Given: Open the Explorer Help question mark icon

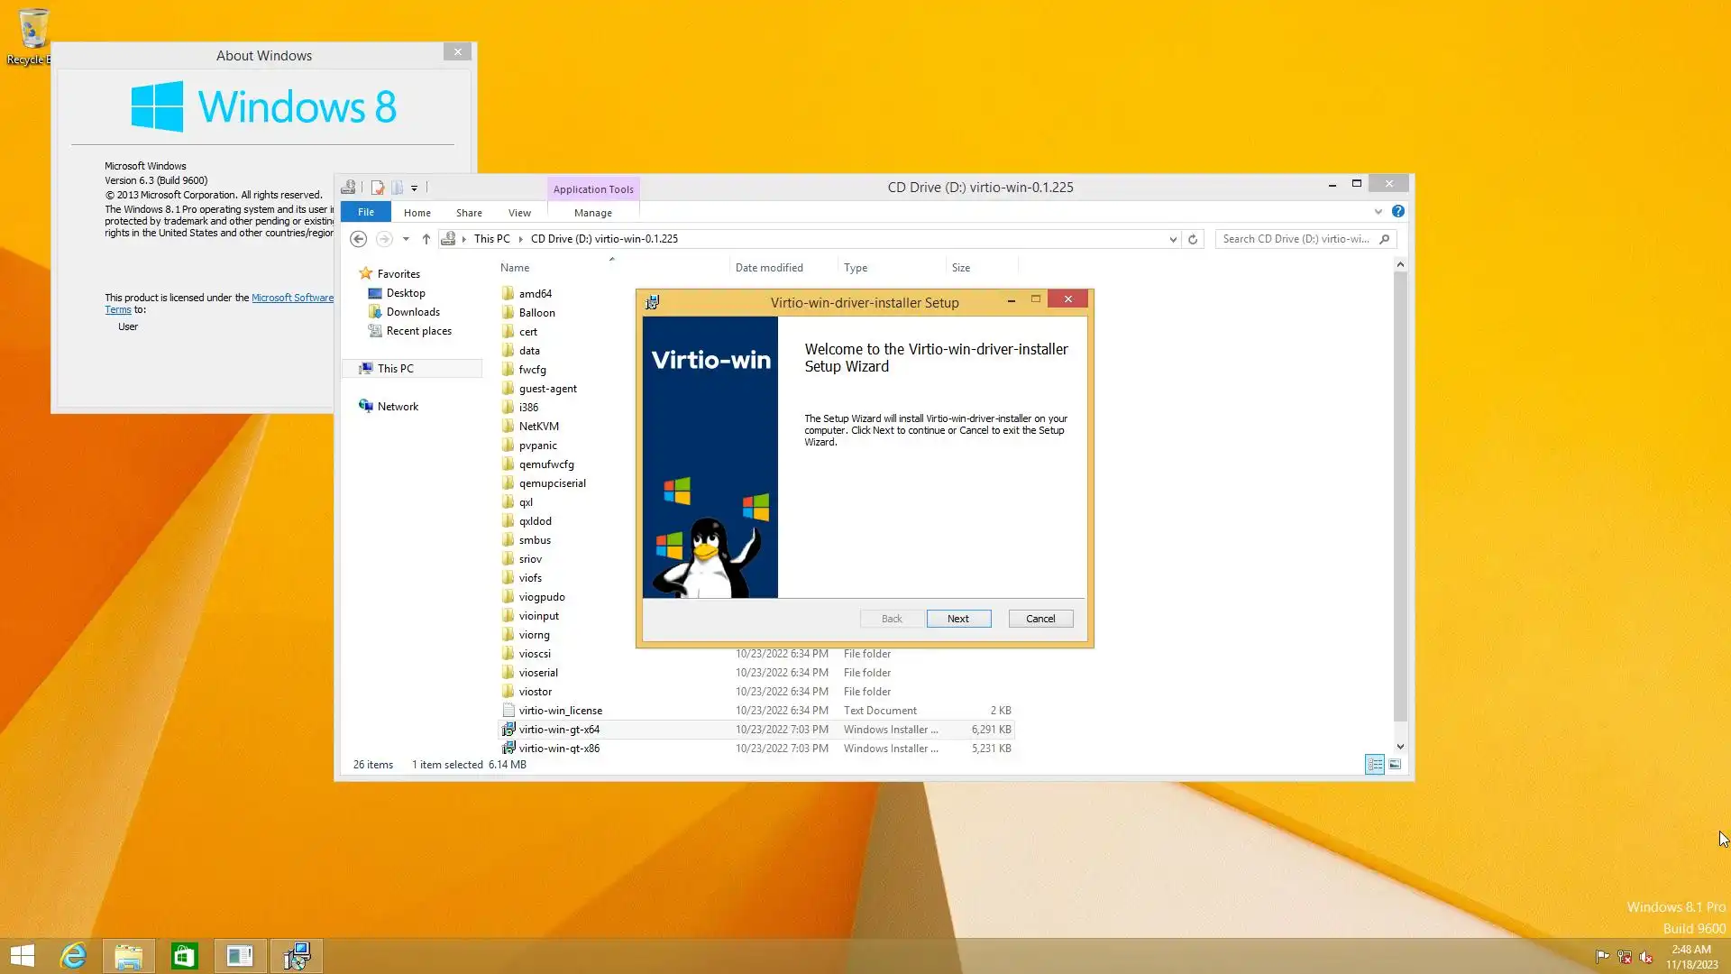Looking at the screenshot, I should click(x=1397, y=211).
